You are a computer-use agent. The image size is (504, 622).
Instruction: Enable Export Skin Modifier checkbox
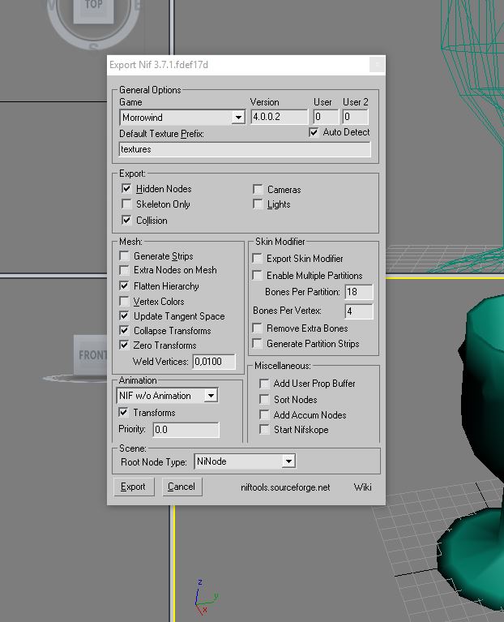[257, 259]
